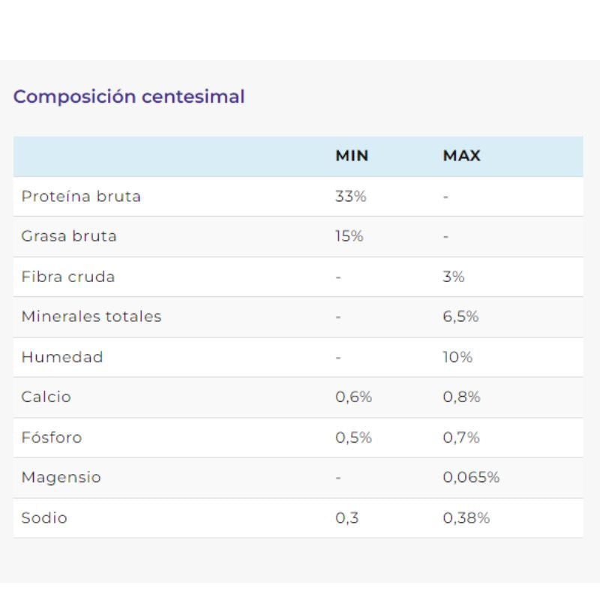This screenshot has height=600, width=600.
Task: Select the Calcio row label
Action: point(46,397)
